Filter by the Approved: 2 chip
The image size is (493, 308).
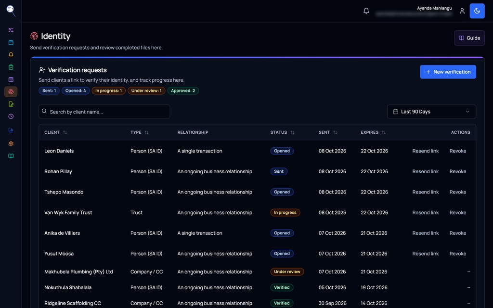182,90
